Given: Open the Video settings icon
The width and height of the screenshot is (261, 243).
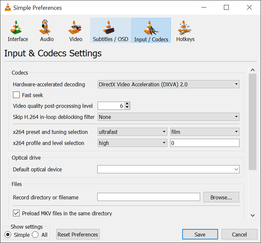Looking at the screenshot, I should pyautogui.click(x=75, y=30).
